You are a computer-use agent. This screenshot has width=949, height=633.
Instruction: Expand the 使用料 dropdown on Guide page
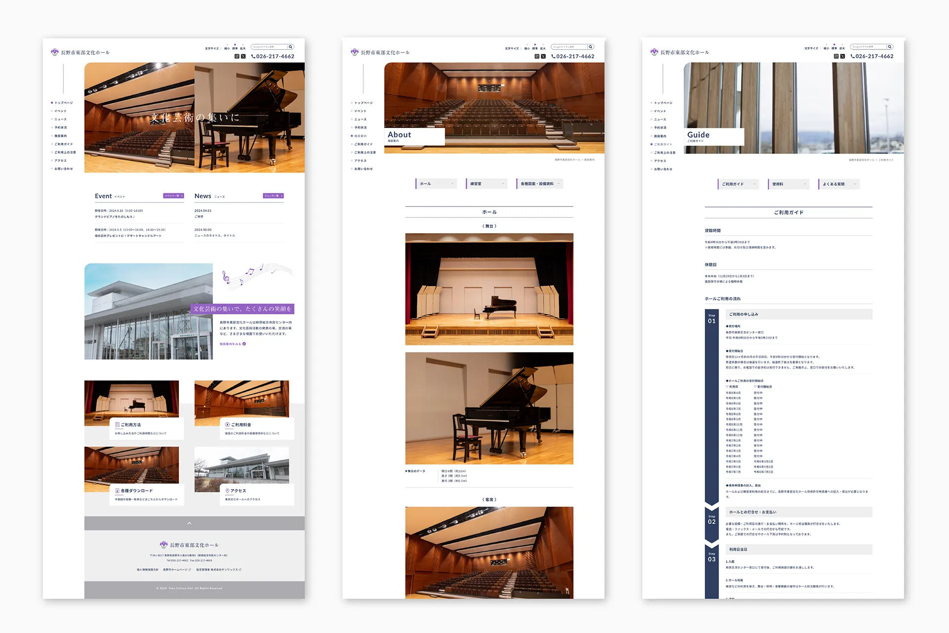tap(788, 184)
